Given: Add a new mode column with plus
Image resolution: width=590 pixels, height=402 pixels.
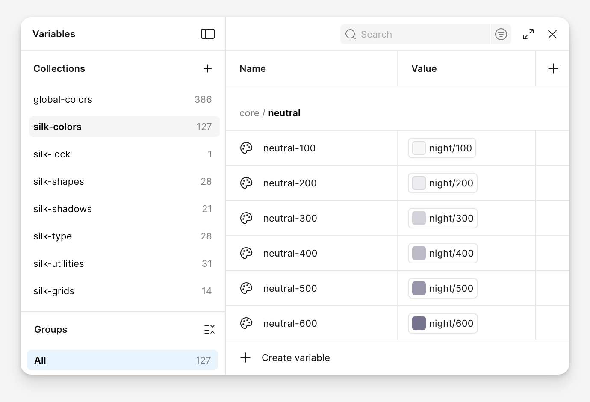Looking at the screenshot, I should click(x=553, y=68).
